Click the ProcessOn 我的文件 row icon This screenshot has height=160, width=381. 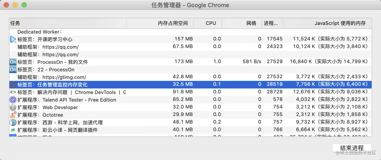[13, 62]
